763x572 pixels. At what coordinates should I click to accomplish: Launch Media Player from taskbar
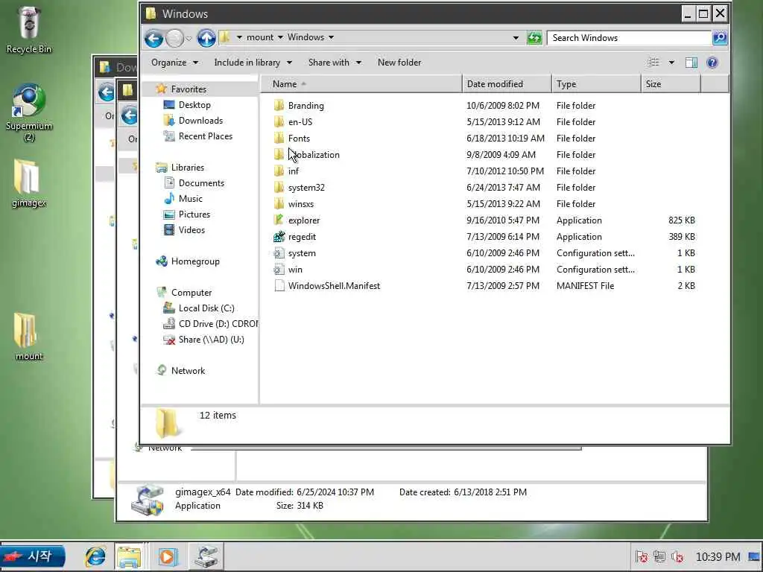pyautogui.click(x=168, y=556)
